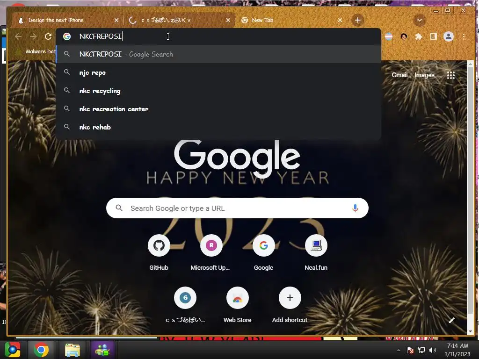Open the Malware Dat bookmark
Image resolution: width=479 pixels, height=359 pixels.
(36, 51)
